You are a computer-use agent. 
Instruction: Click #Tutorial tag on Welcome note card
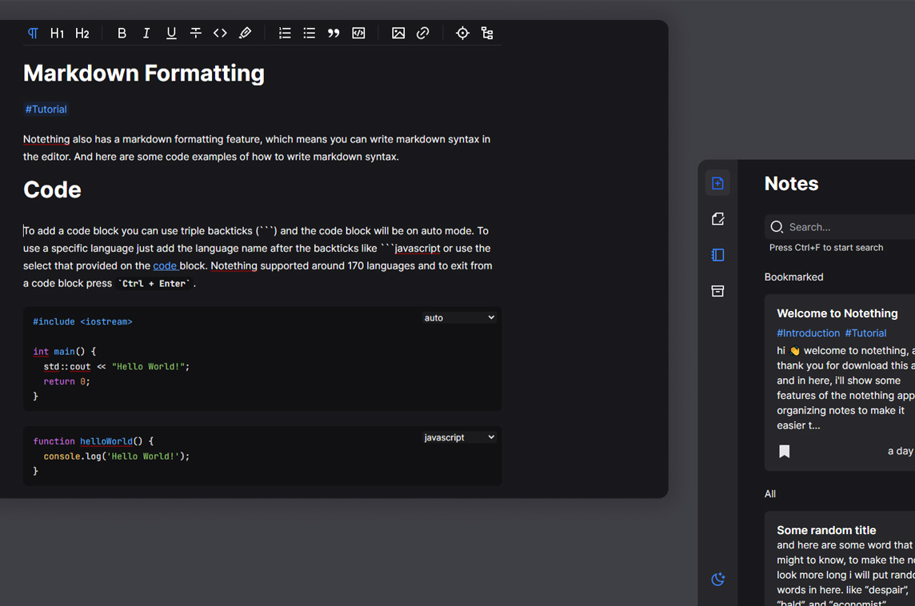click(865, 333)
